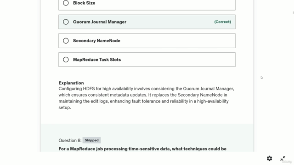Image resolution: width=294 pixels, height=165 pixels.
Task: Click the explanation paragraph about HDFS high availability
Action: coord(146,98)
